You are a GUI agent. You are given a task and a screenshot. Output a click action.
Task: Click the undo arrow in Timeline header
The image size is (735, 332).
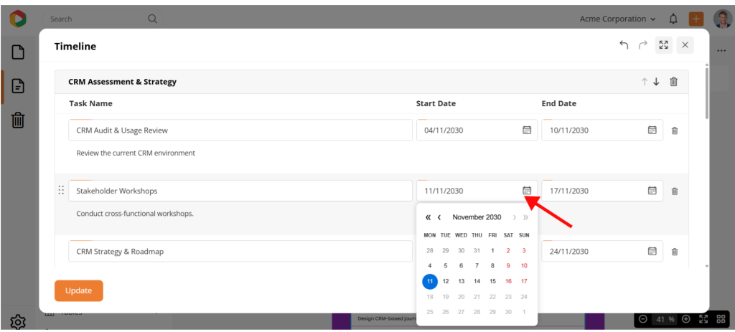[624, 46]
